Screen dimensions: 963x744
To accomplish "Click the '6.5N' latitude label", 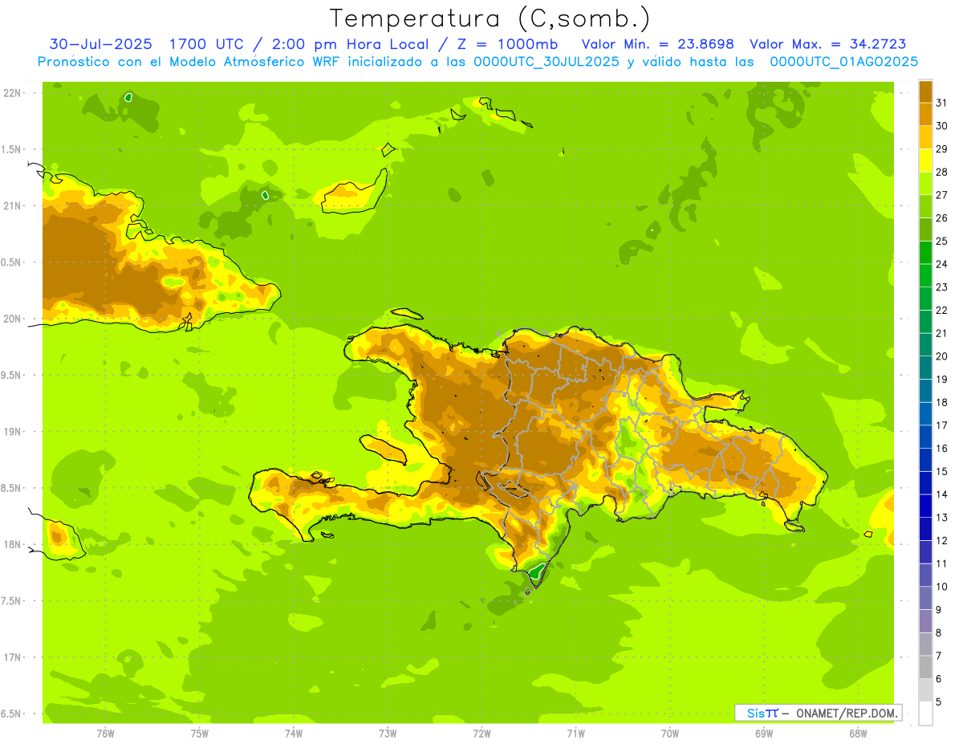I will [10, 714].
